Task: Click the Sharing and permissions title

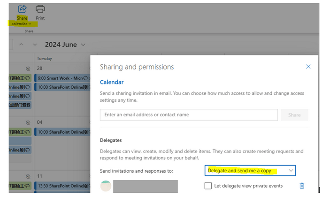Action: pyautogui.click(x=137, y=67)
